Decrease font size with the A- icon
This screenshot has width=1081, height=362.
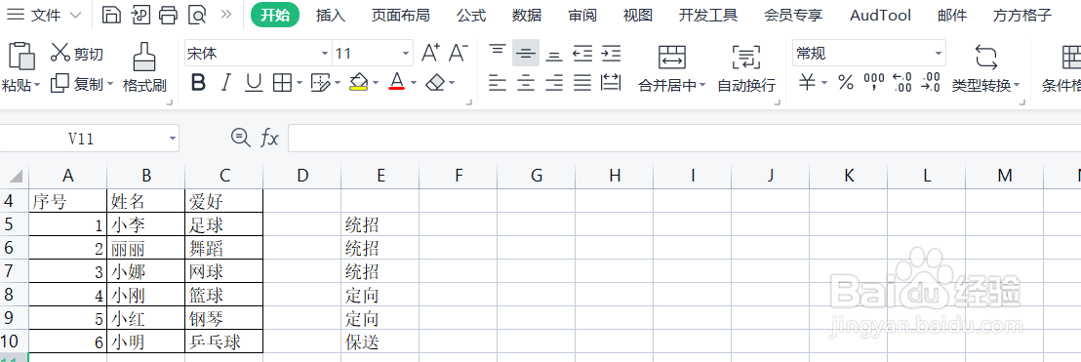point(459,53)
